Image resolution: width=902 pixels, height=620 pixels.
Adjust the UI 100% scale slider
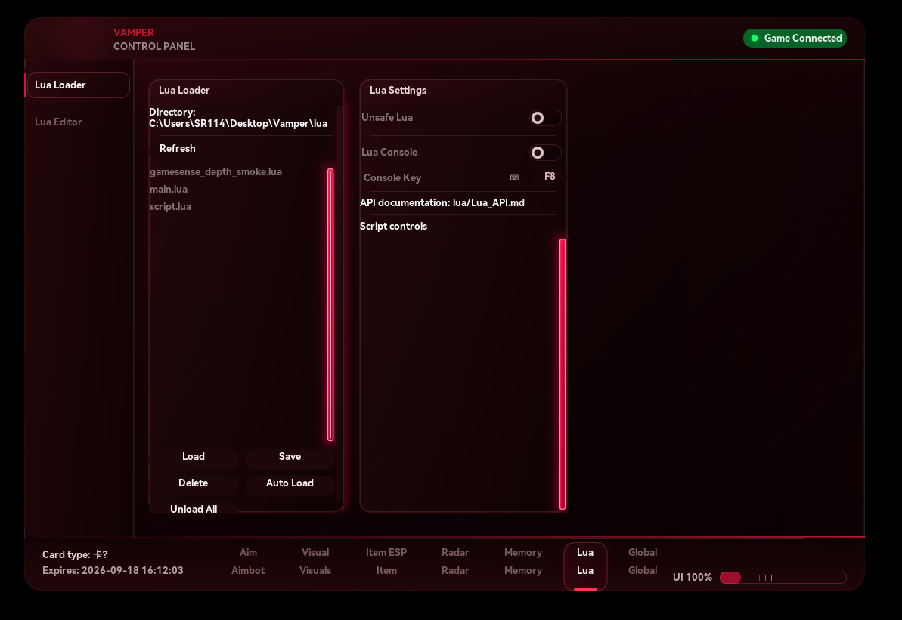783,578
